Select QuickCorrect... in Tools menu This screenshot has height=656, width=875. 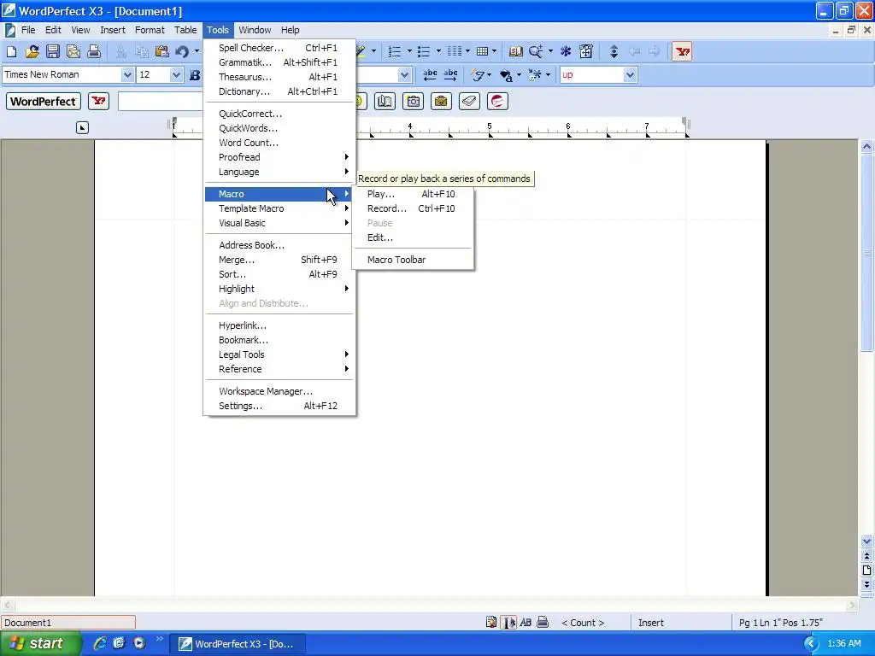click(x=279, y=114)
